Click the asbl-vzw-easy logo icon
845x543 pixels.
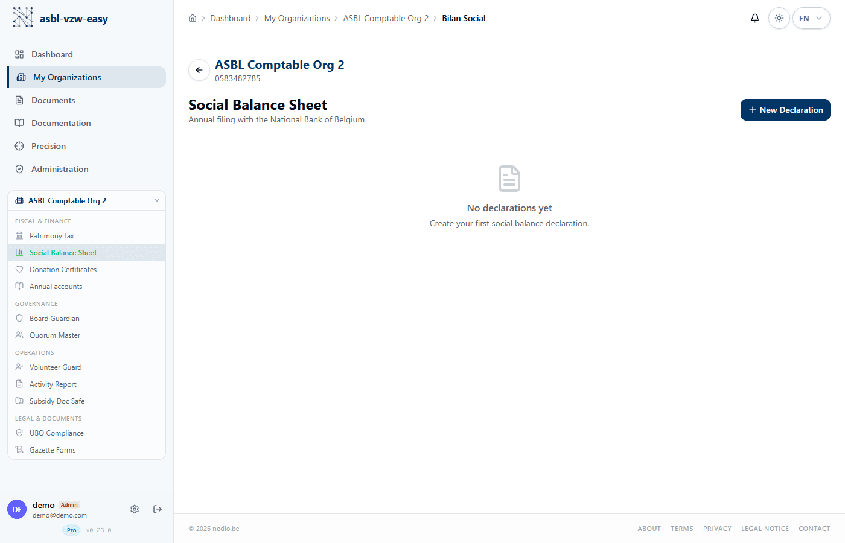coord(23,17)
